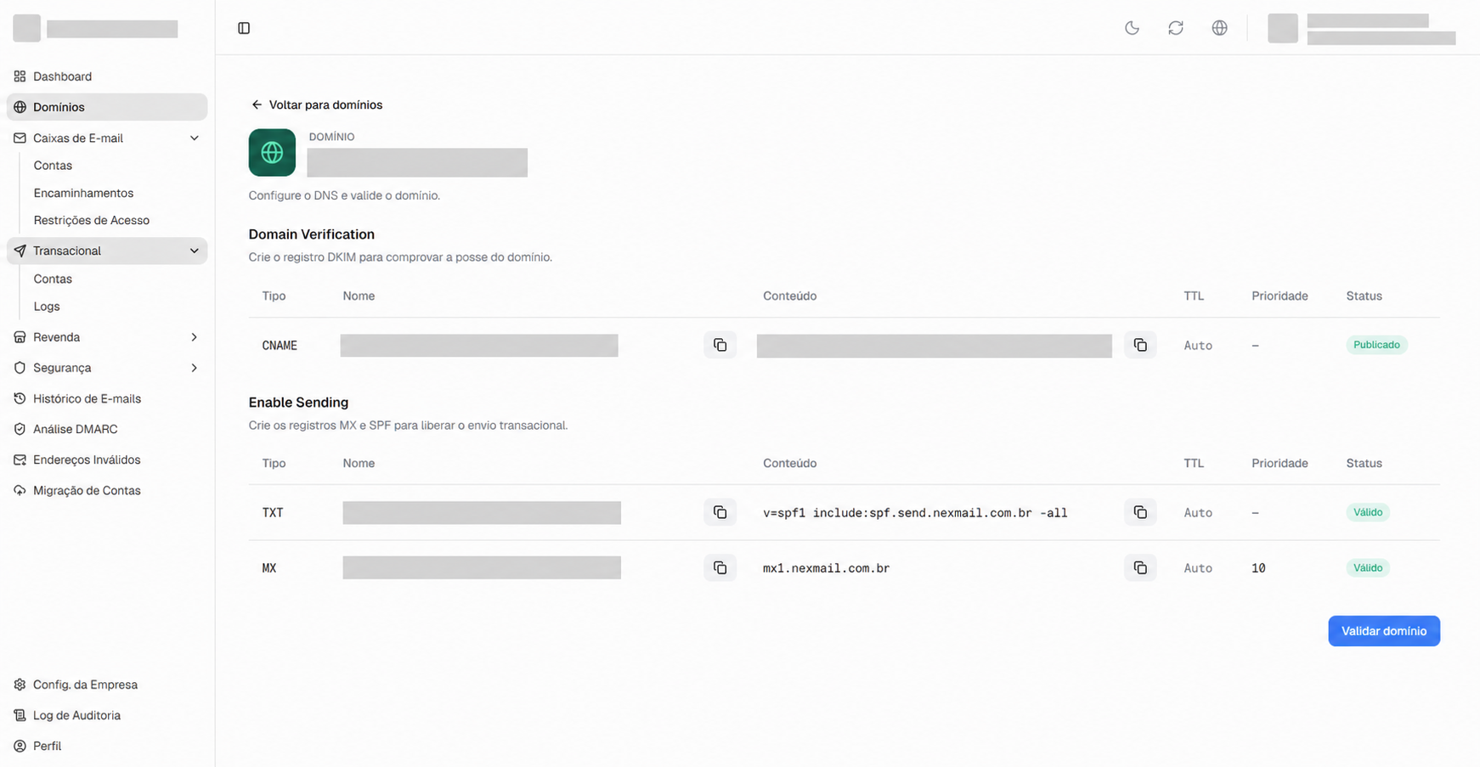Open Logs under Transacional
This screenshot has height=767, width=1480.
point(47,307)
